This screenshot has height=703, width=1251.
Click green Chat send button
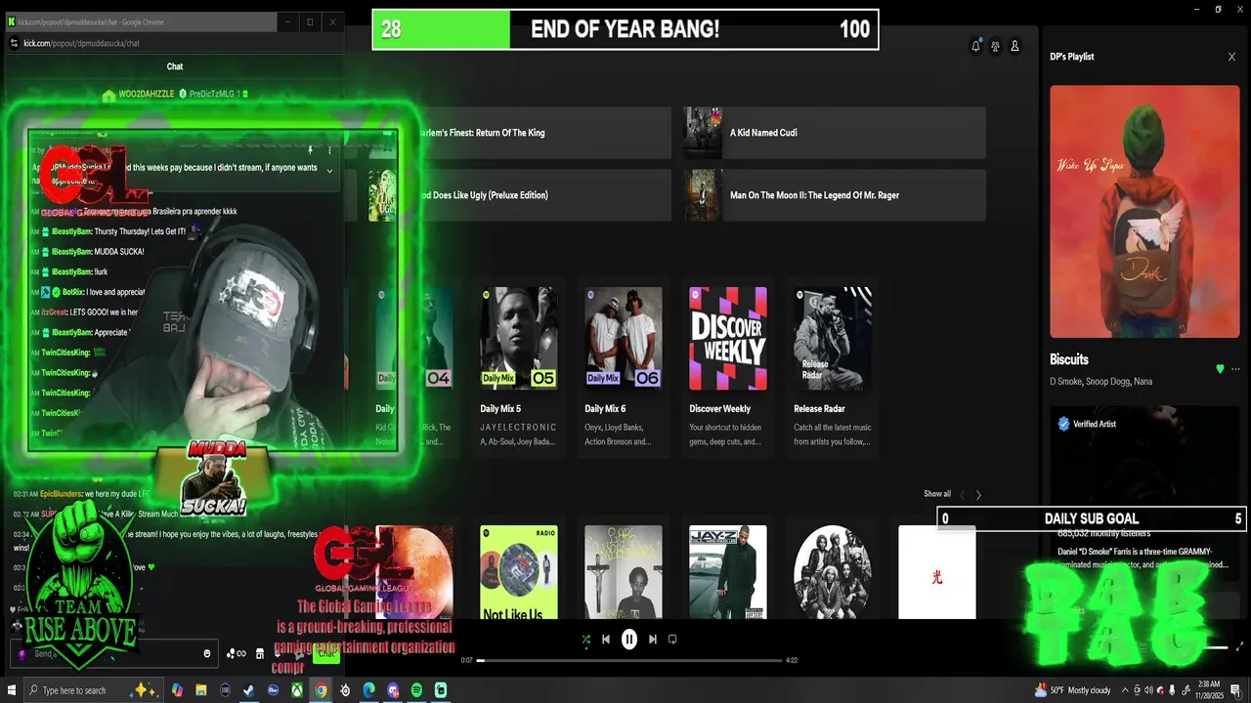pos(326,654)
